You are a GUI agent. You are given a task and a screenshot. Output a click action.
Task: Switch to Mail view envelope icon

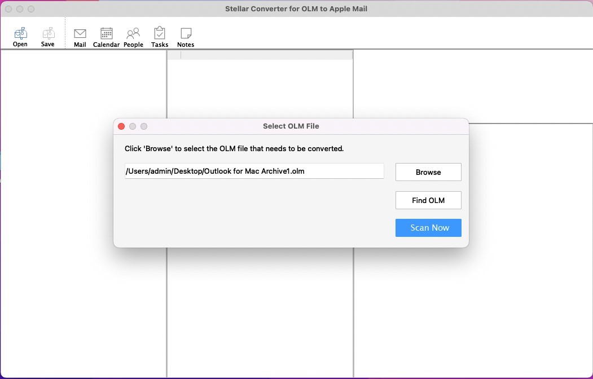pyautogui.click(x=80, y=34)
